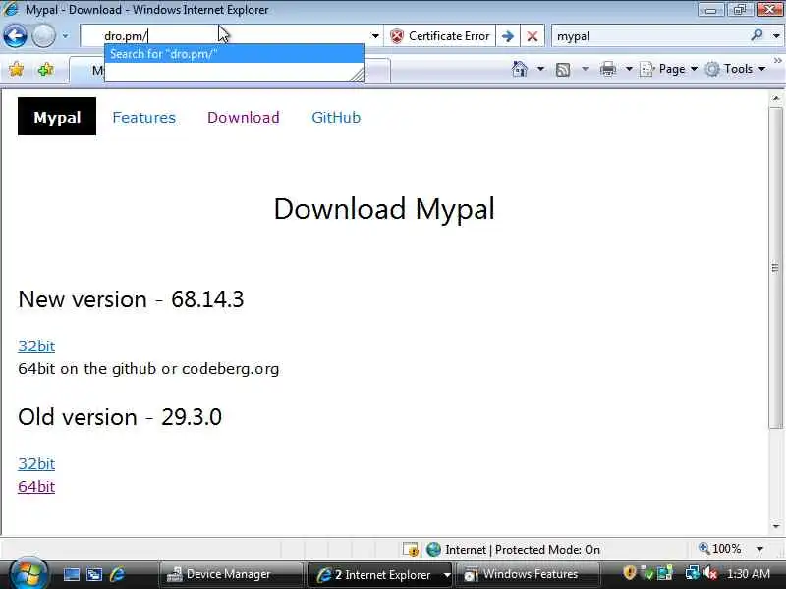786x589 pixels.
Task: Open the Download nav link
Action: (x=243, y=117)
